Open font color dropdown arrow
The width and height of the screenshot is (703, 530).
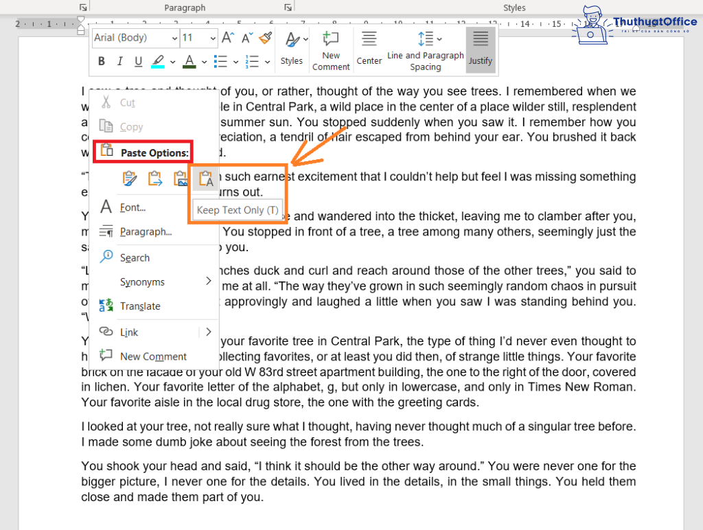tap(204, 62)
